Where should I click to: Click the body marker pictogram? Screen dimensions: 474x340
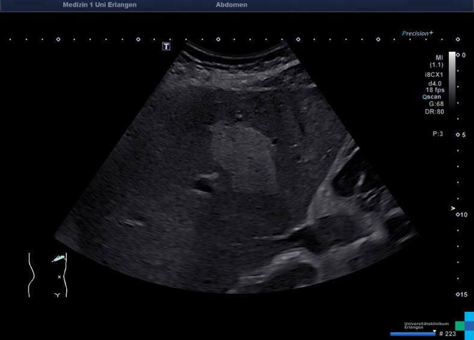coord(48,275)
